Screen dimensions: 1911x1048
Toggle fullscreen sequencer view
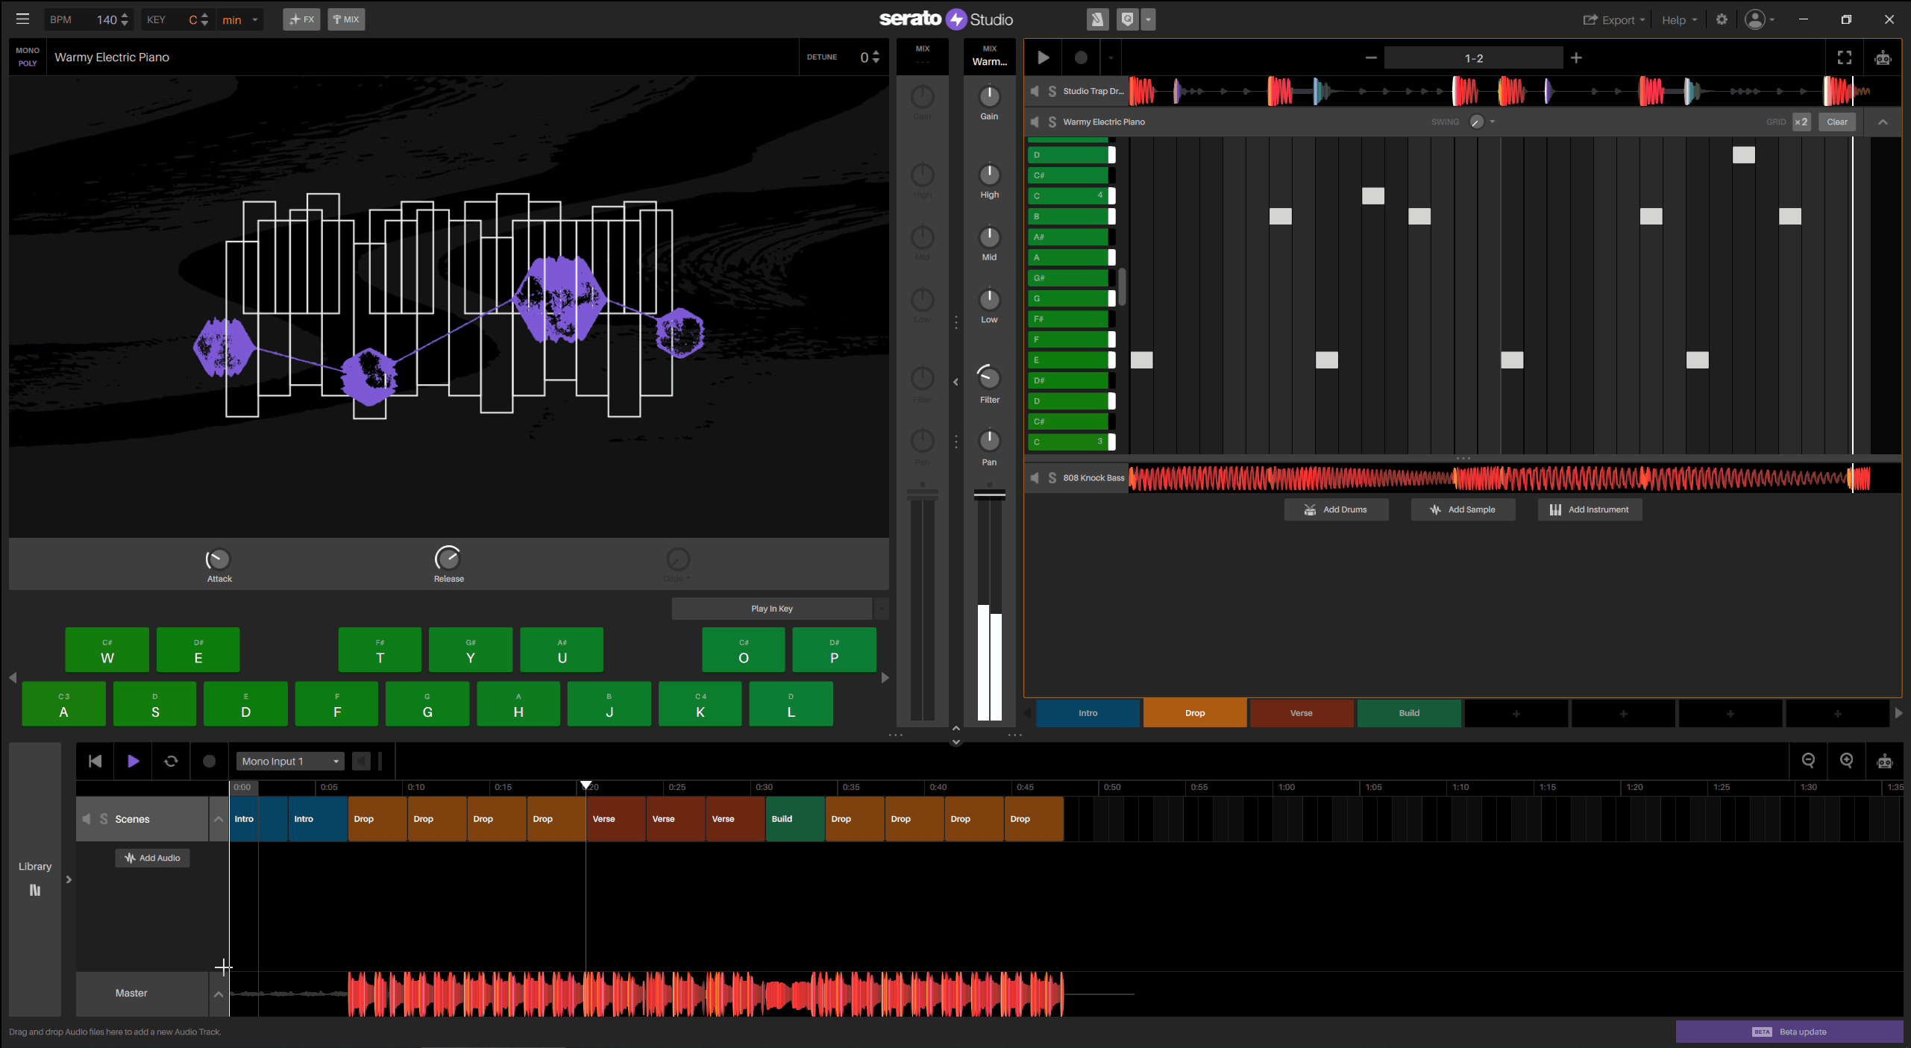click(1844, 57)
